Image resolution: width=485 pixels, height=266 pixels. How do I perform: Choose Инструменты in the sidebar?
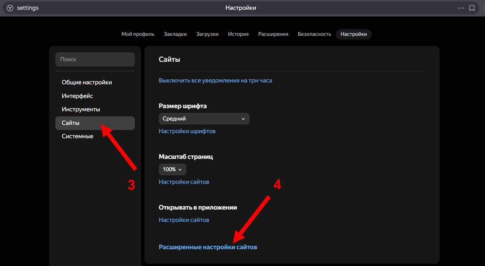(81, 109)
